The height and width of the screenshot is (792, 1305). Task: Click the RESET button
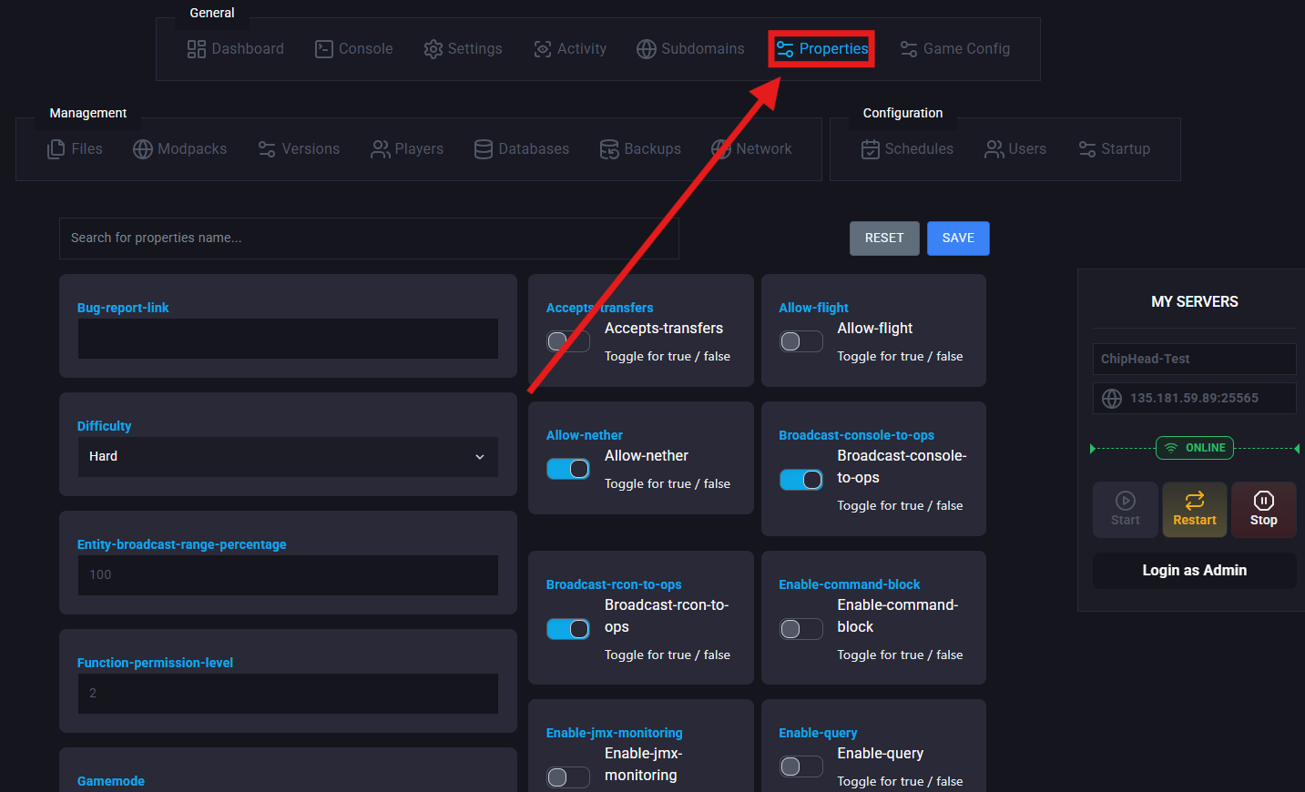tap(884, 239)
